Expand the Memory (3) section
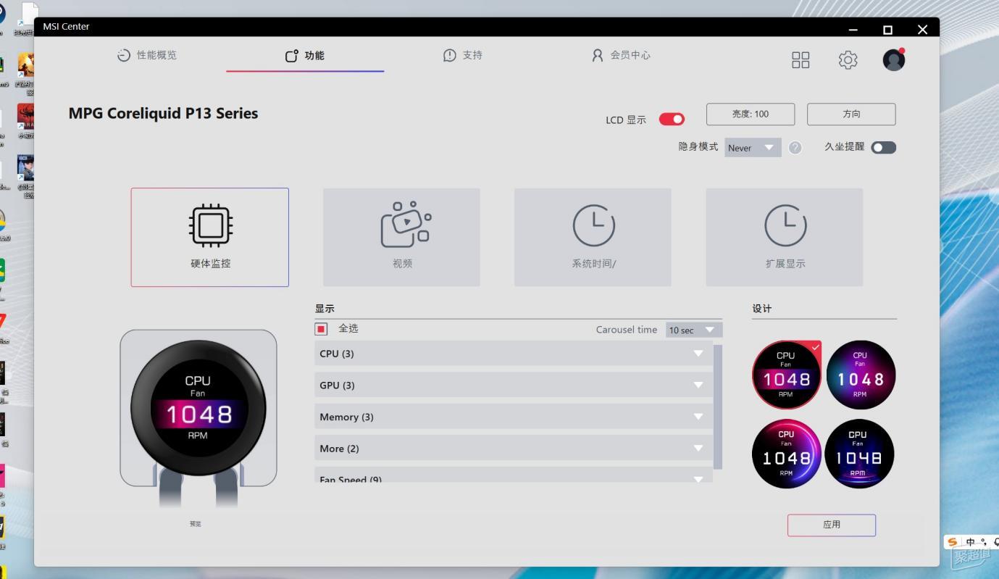Screen dimensions: 999x579 [514, 417]
